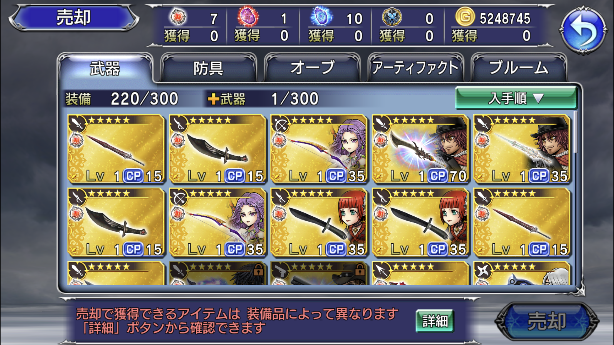Switch to the 防具 armor tab
The image size is (614, 345).
(208, 68)
